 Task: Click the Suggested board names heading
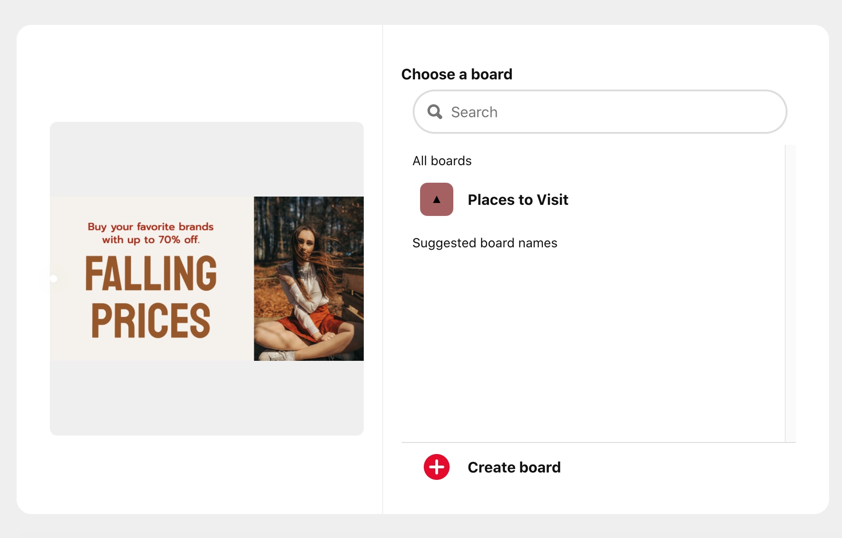click(485, 243)
